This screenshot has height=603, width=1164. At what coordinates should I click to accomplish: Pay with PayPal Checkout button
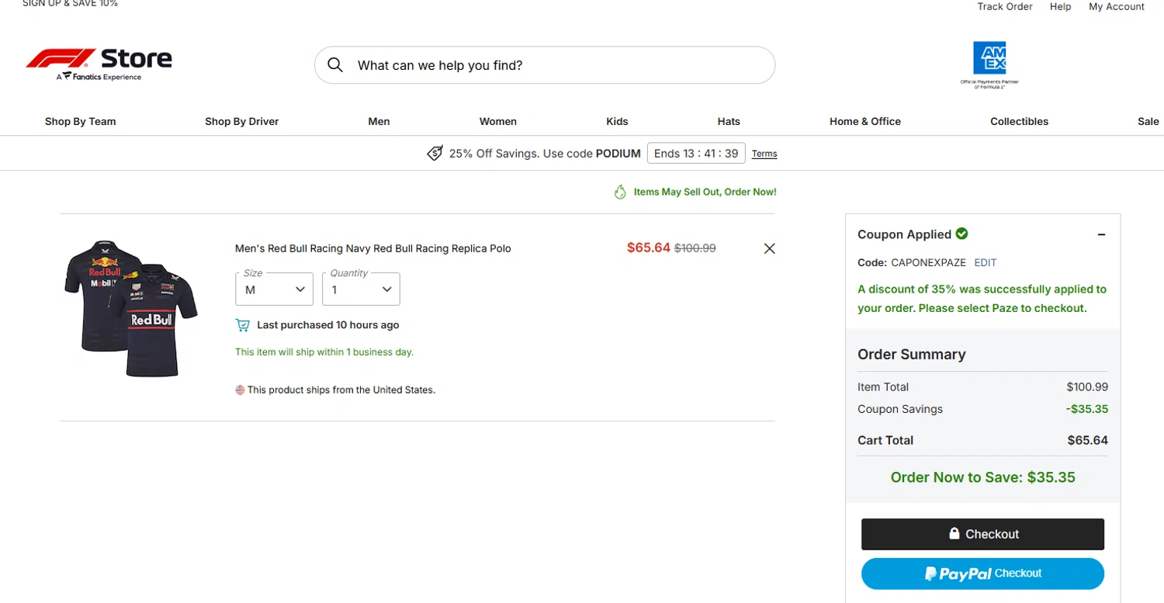982,574
